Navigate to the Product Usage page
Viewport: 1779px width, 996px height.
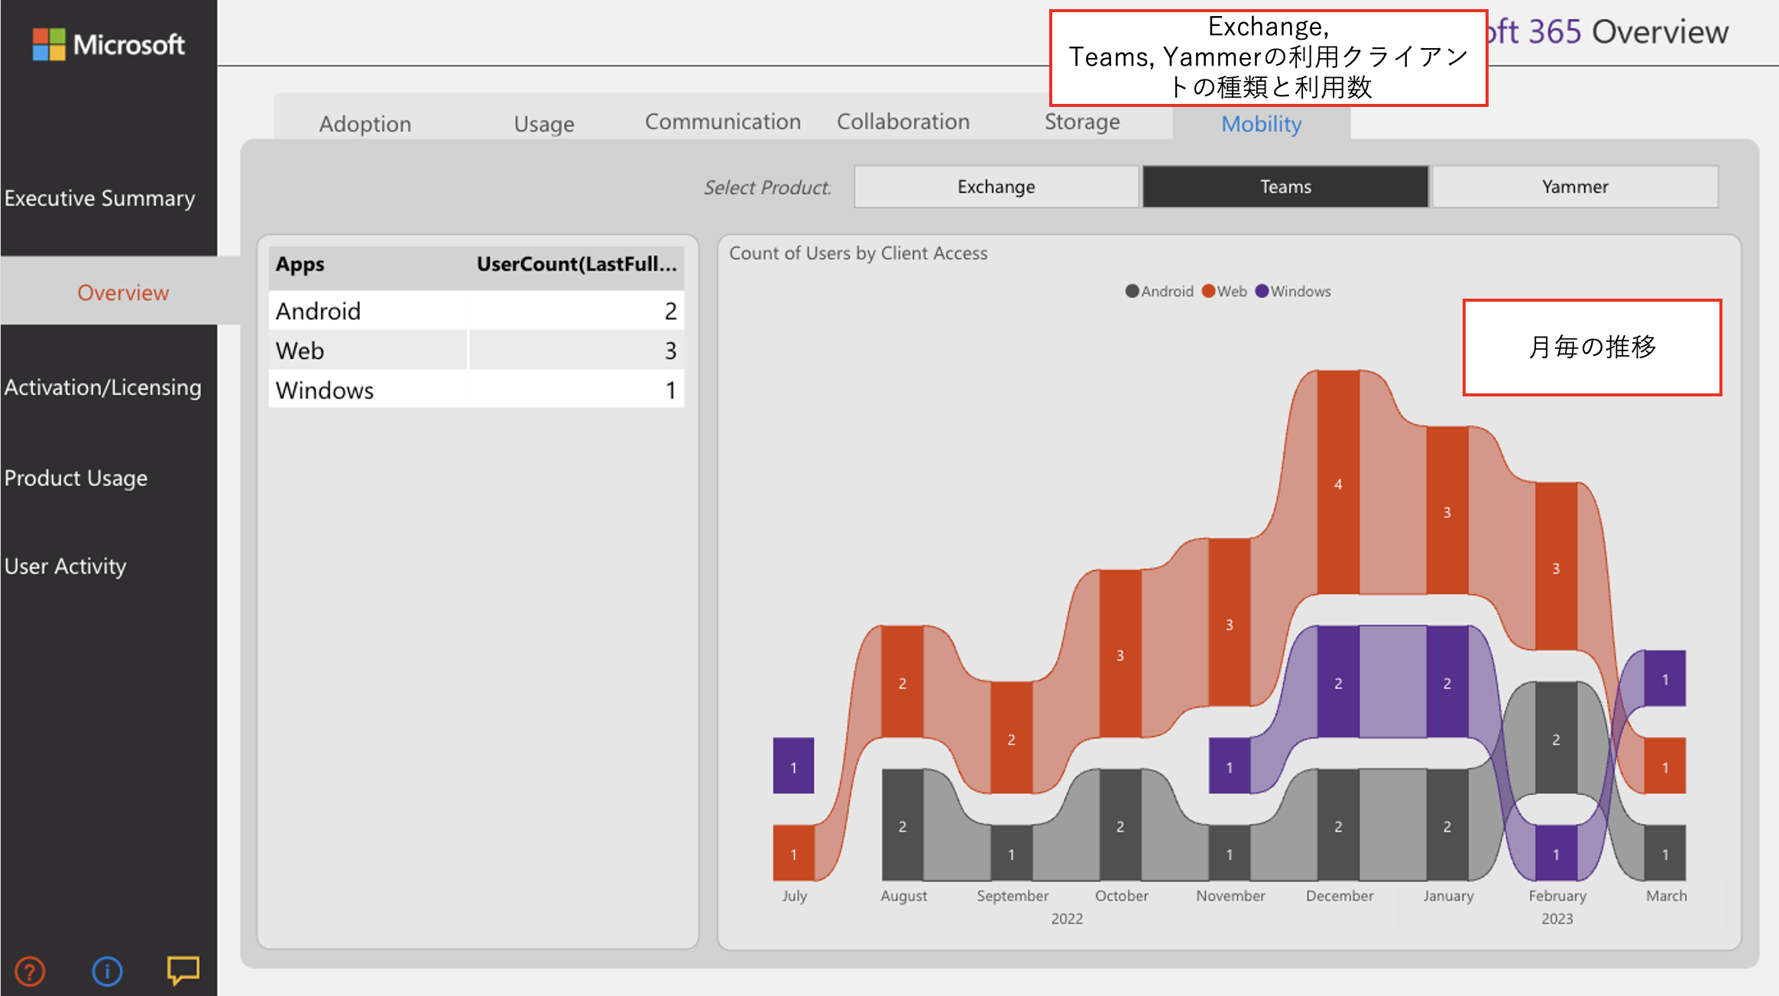click(76, 478)
